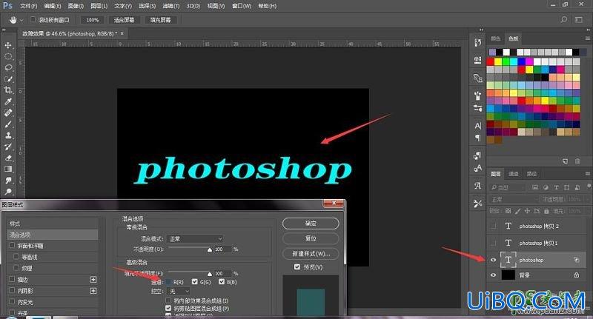Open the workspace switcher icon
This screenshot has width=593, height=319.
(579, 20)
